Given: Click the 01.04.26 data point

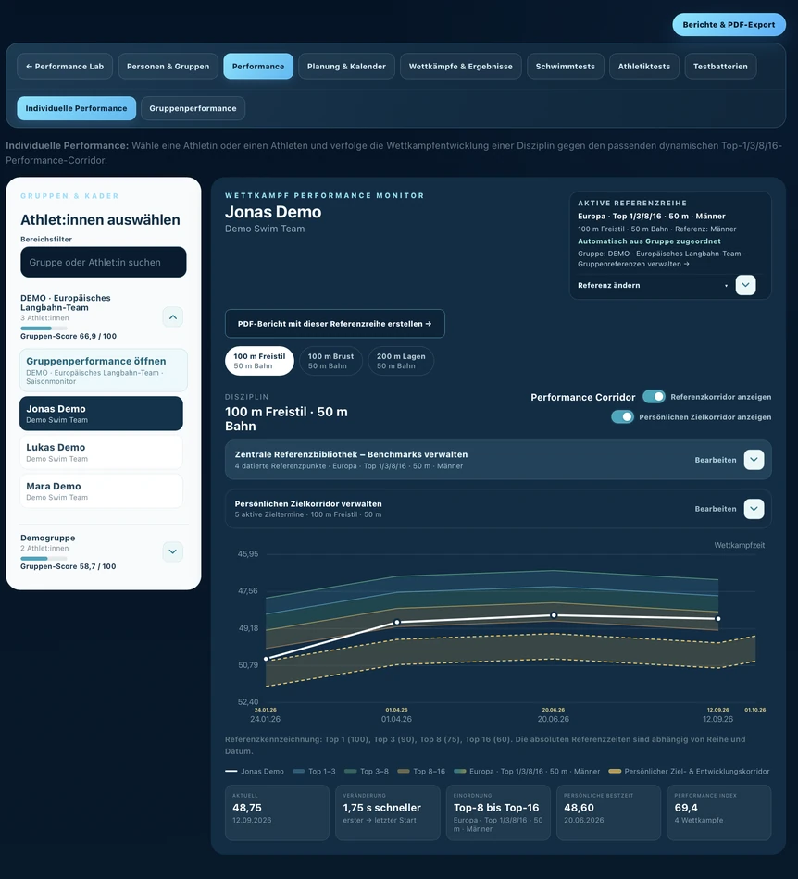Looking at the screenshot, I should [x=397, y=623].
